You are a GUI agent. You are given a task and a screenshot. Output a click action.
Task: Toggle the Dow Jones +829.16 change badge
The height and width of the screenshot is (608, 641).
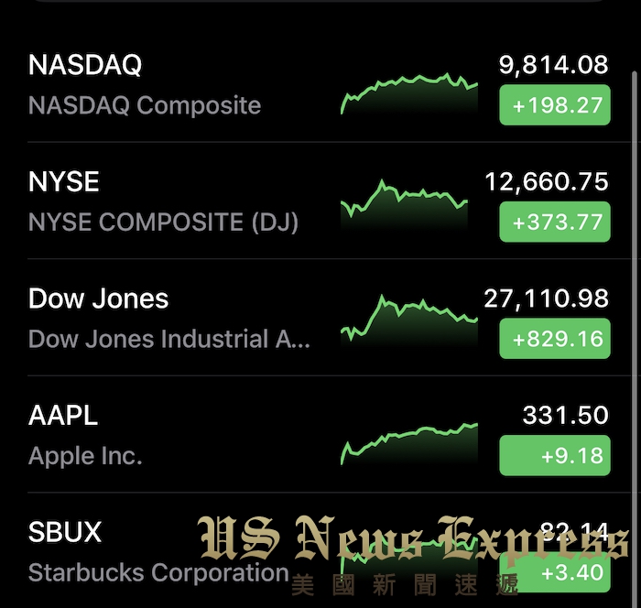tap(555, 339)
